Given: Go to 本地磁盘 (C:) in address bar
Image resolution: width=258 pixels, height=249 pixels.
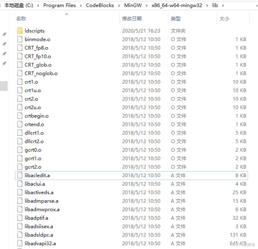Looking at the screenshot, I should [19, 5].
